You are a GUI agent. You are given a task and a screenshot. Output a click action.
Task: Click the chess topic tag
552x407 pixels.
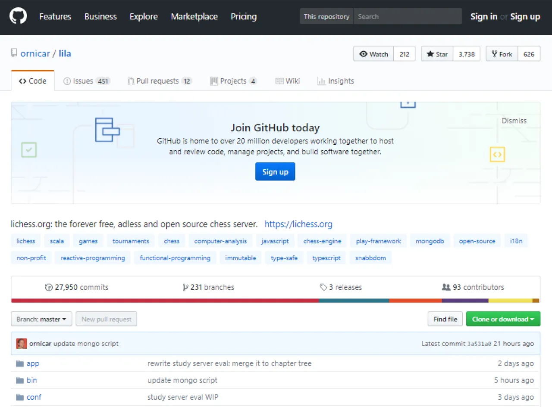click(x=172, y=241)
